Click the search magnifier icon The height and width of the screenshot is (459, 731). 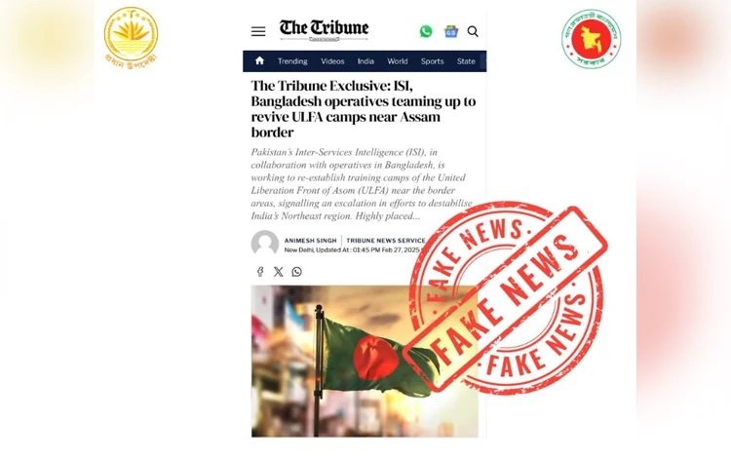(473, 31)
